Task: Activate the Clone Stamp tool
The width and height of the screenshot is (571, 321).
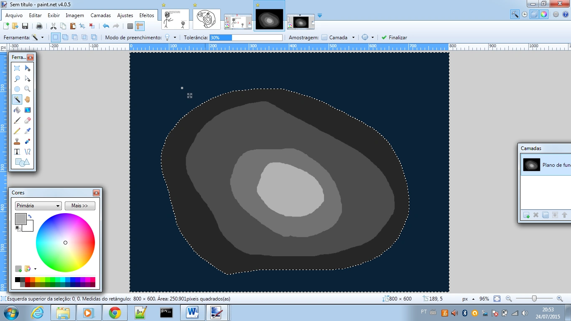Action: click(x=17, y=141)
